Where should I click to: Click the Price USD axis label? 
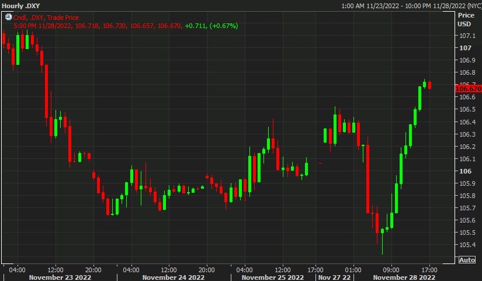466,19
